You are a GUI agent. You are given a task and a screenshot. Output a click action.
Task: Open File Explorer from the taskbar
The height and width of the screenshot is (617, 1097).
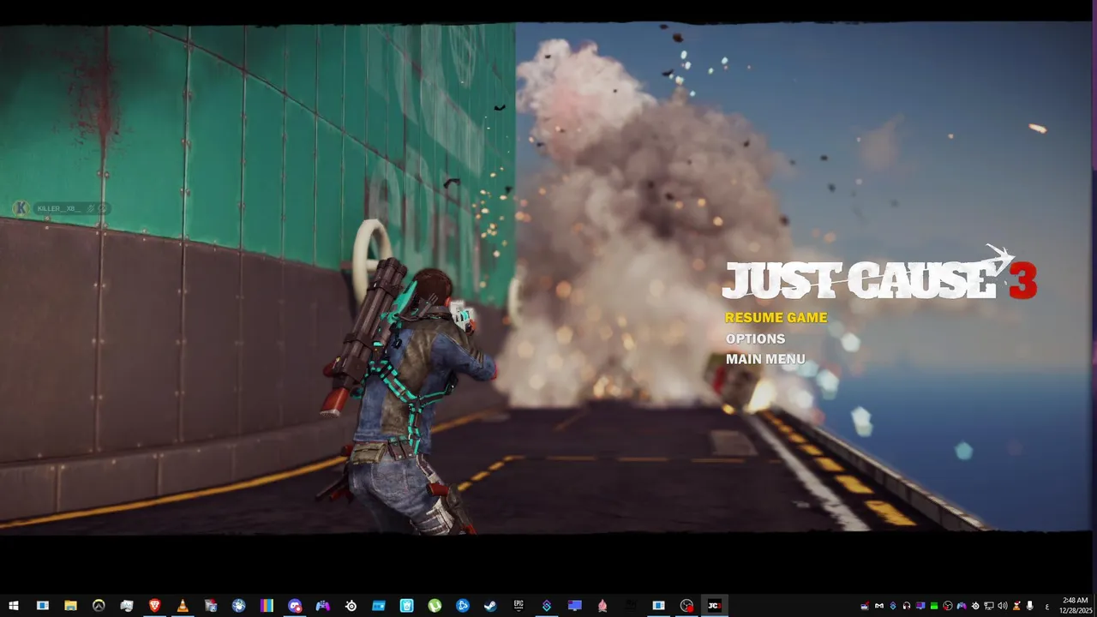(70, 605)
